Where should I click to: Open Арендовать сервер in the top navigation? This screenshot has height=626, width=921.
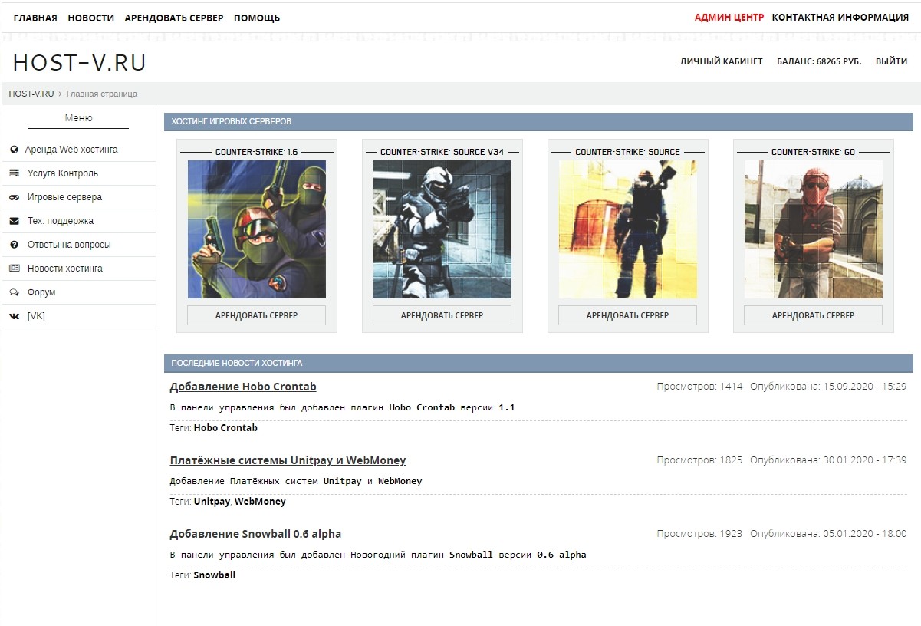(x=174, y=18)
